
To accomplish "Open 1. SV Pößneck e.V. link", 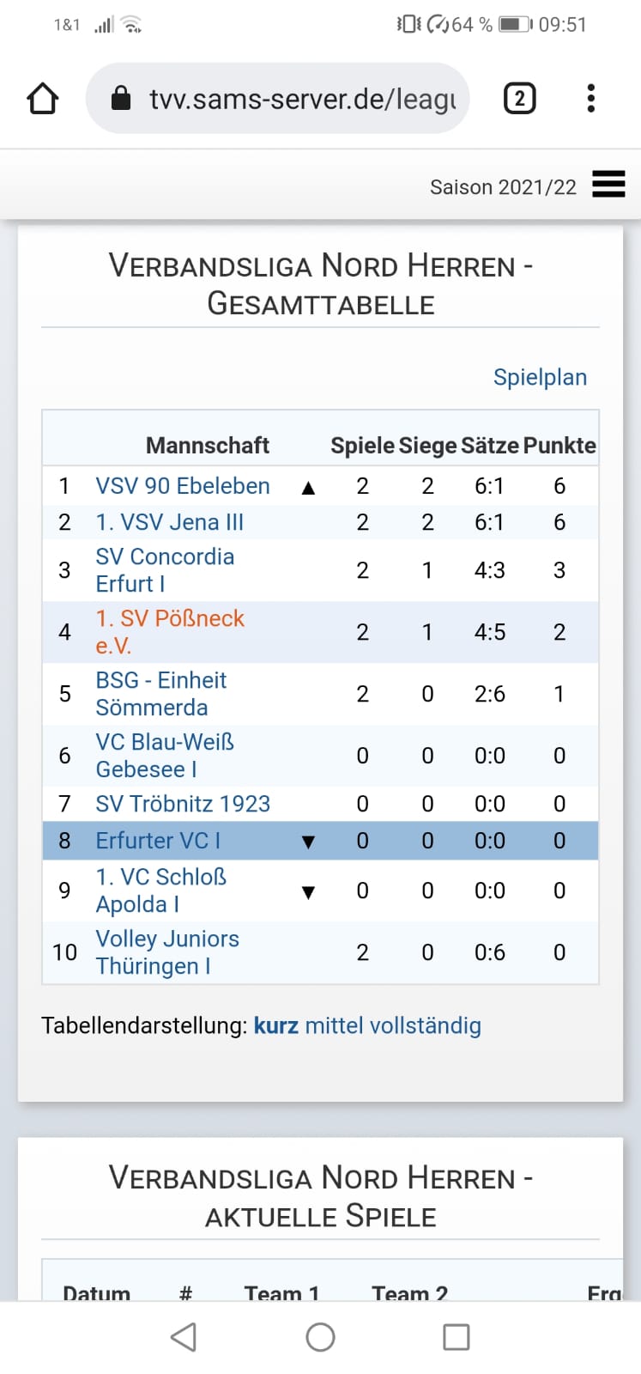I will click(170, 632).
